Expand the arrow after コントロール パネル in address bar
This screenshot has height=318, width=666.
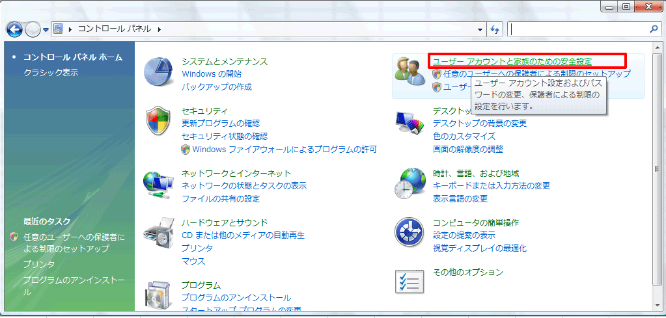(160, 29)
